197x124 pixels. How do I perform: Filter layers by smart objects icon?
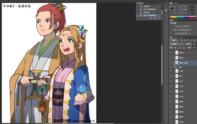click(x=195, y=40)
